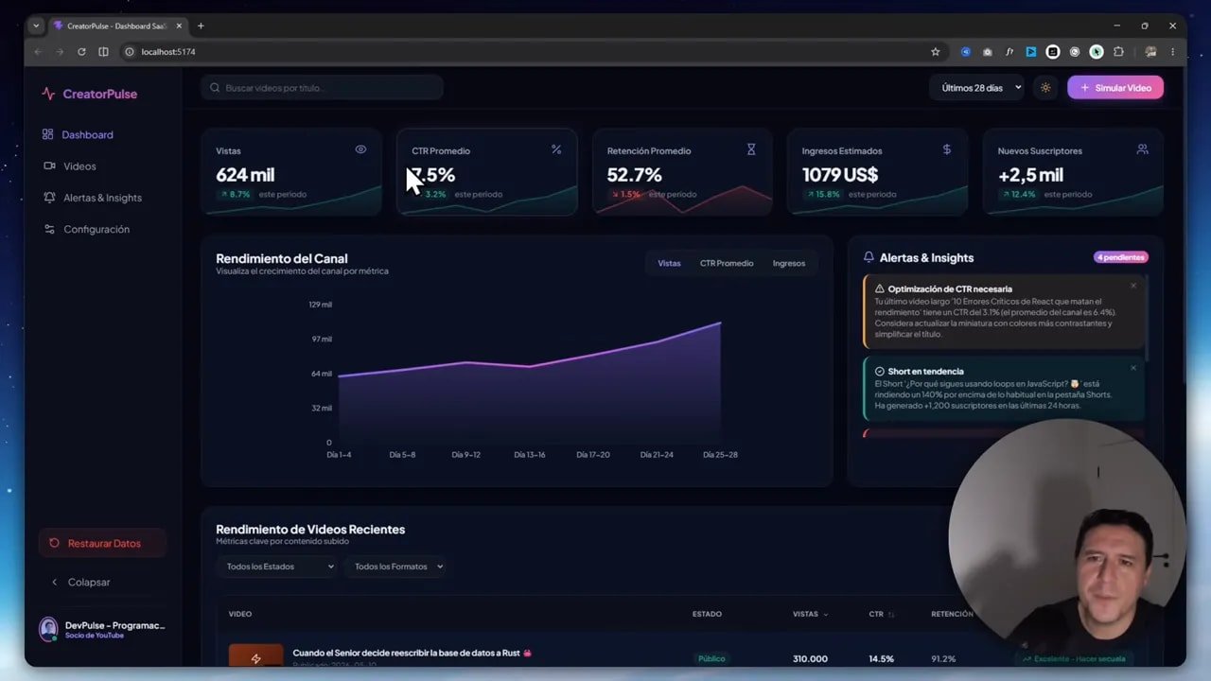This screenshot has height=681, width=1211.
Task: Toggle the light/dark theme sun button
Action: click(1045, 88)
